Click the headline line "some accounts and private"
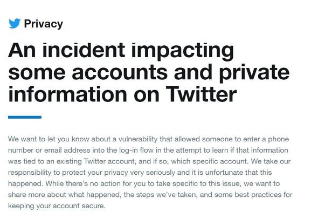This screenshot has height=219, width=318. (149, 73)
